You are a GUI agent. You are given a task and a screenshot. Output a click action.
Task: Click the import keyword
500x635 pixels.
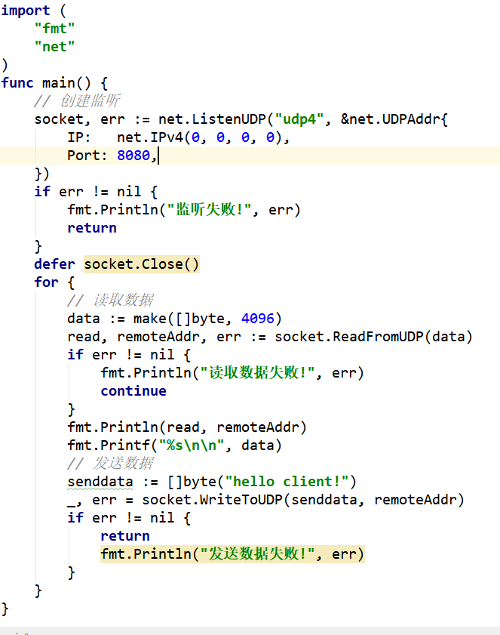click(26, 11)
